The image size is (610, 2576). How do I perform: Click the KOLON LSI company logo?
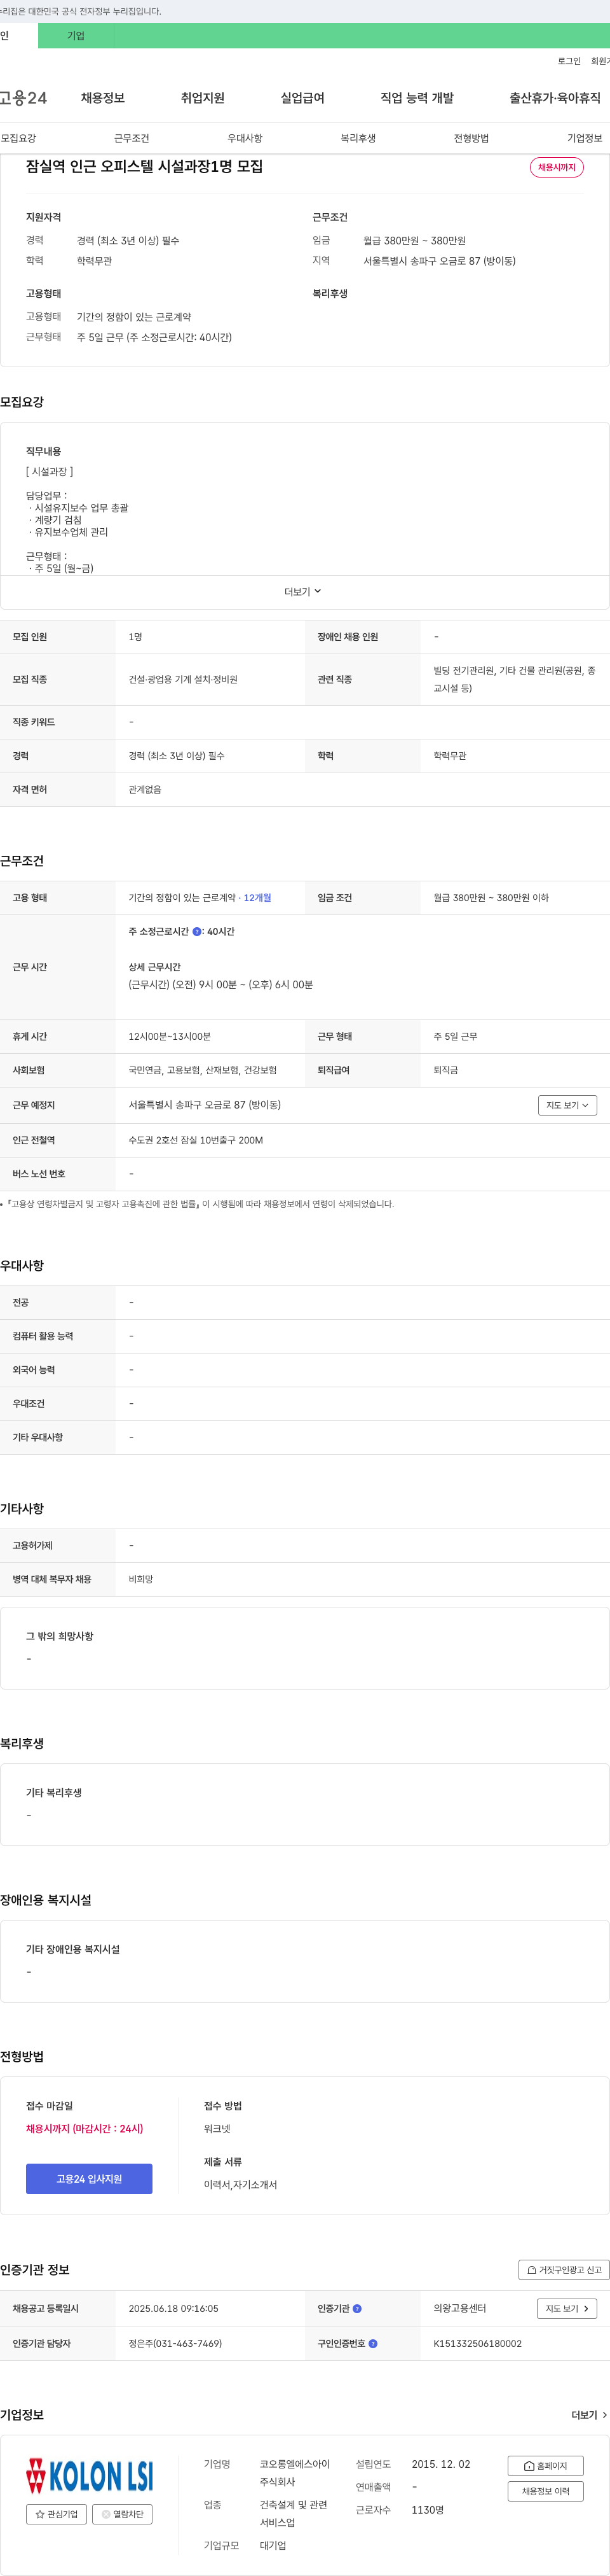tap(90, 2475)
